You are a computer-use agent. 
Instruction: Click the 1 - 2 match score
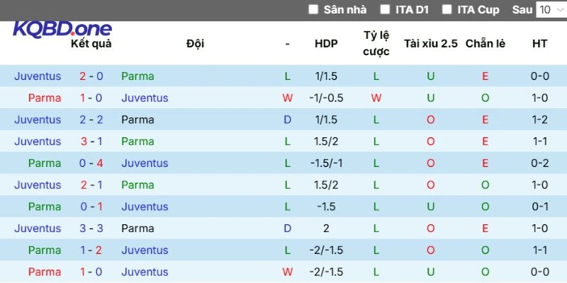91,250
